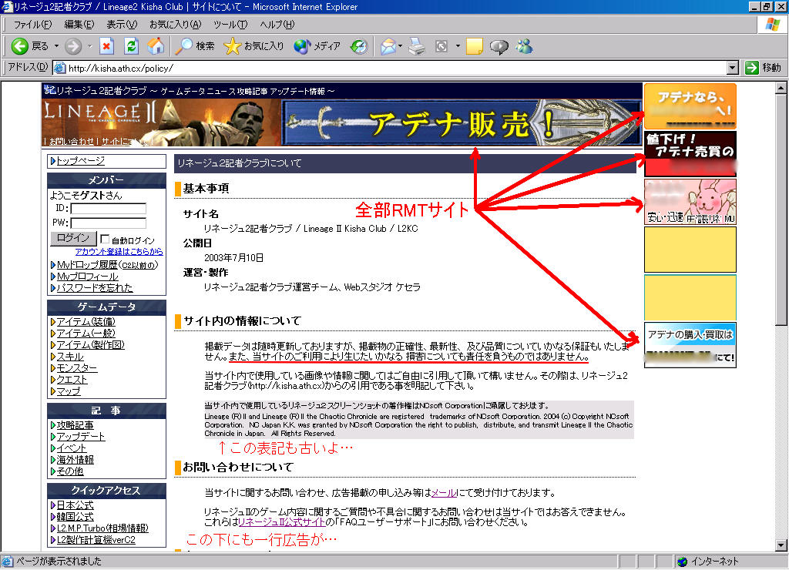
Task: Open the 攻略記事 link
Action: (x=75, y=425)
